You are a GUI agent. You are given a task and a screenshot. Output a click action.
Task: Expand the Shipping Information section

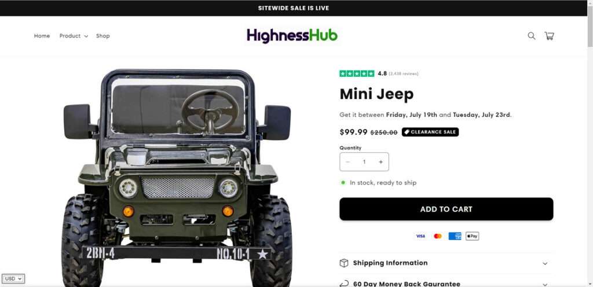446,263
